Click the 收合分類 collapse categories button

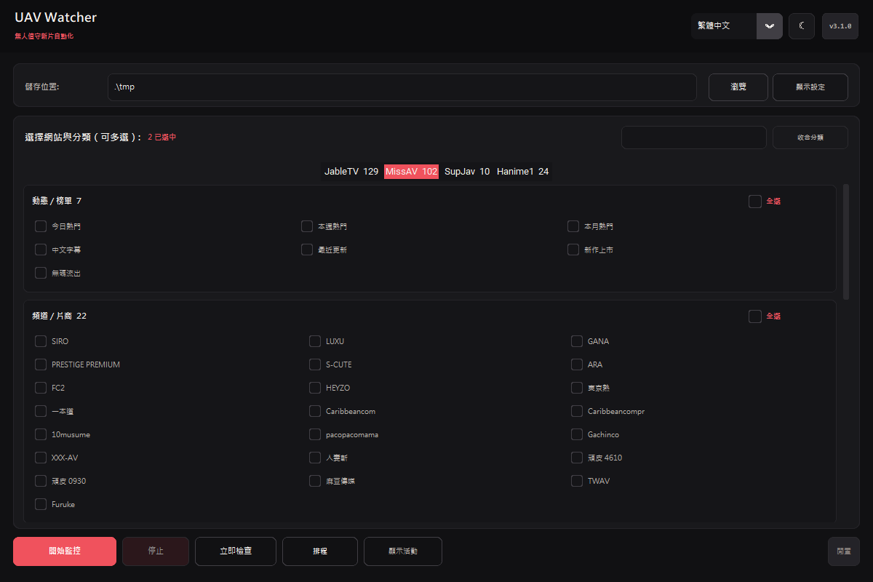click(x=810, y=137)
